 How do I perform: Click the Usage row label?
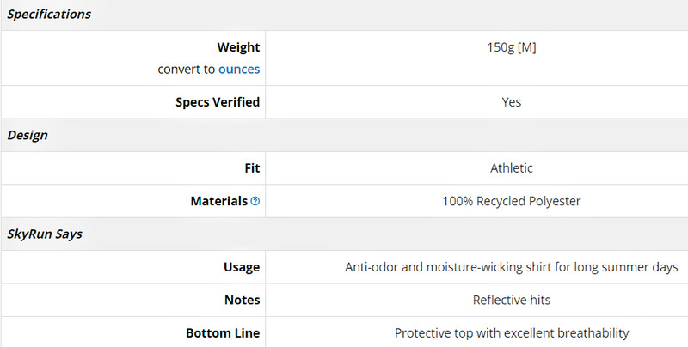242,267
